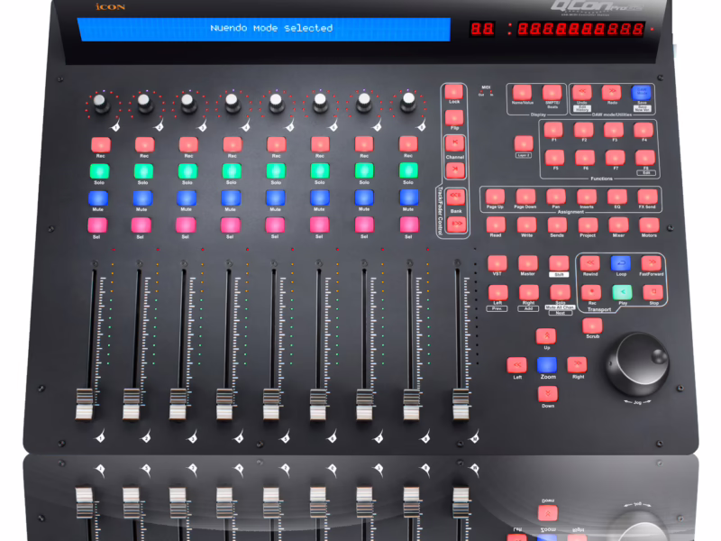The width and height of the screenshot is (721, 541).
Task: Switch display to SMPTE/Beats
Action: [x=552, y=93]
